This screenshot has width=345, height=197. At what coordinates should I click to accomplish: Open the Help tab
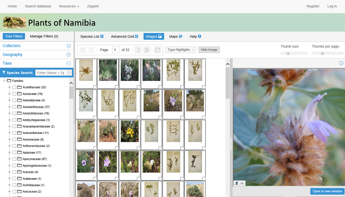195,37
